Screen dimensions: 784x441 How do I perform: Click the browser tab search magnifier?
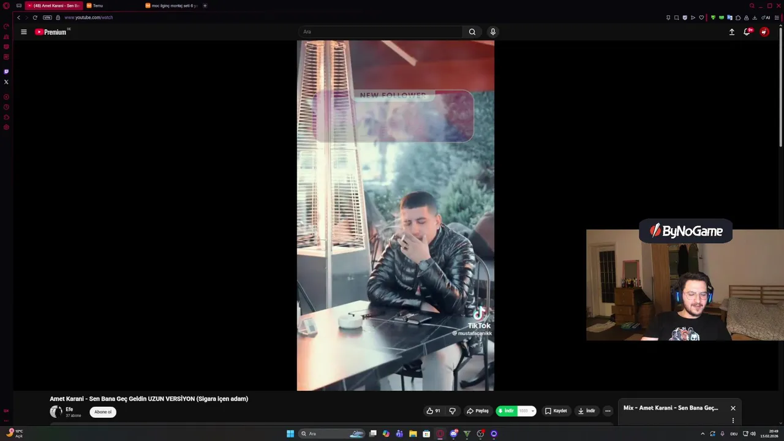(x=752, y=6)
